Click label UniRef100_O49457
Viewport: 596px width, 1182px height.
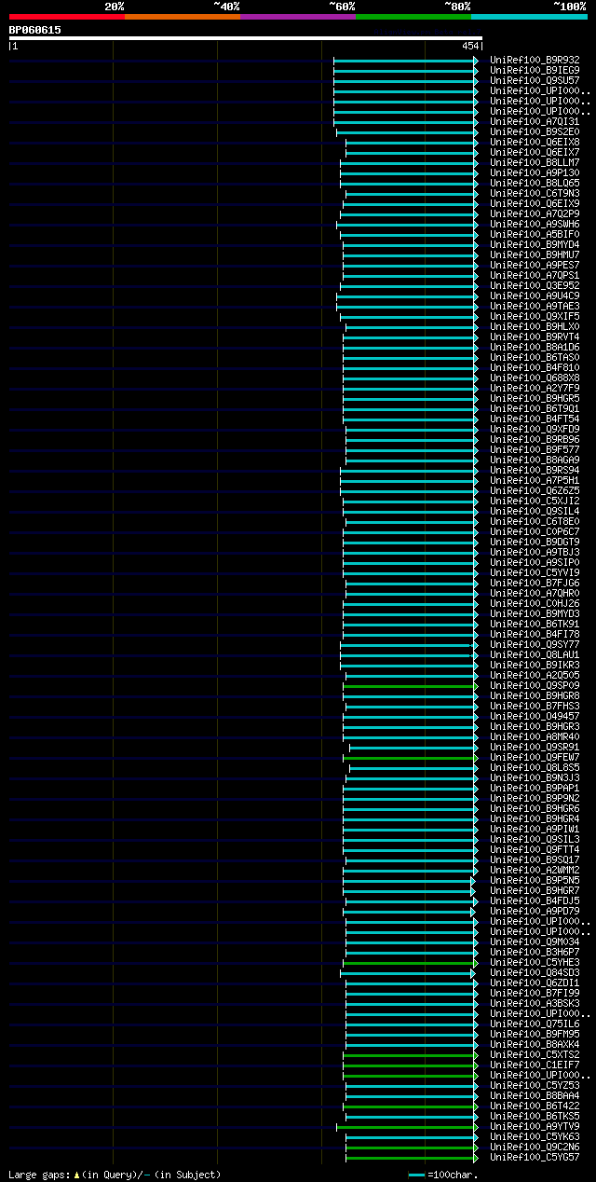(535, 716)
